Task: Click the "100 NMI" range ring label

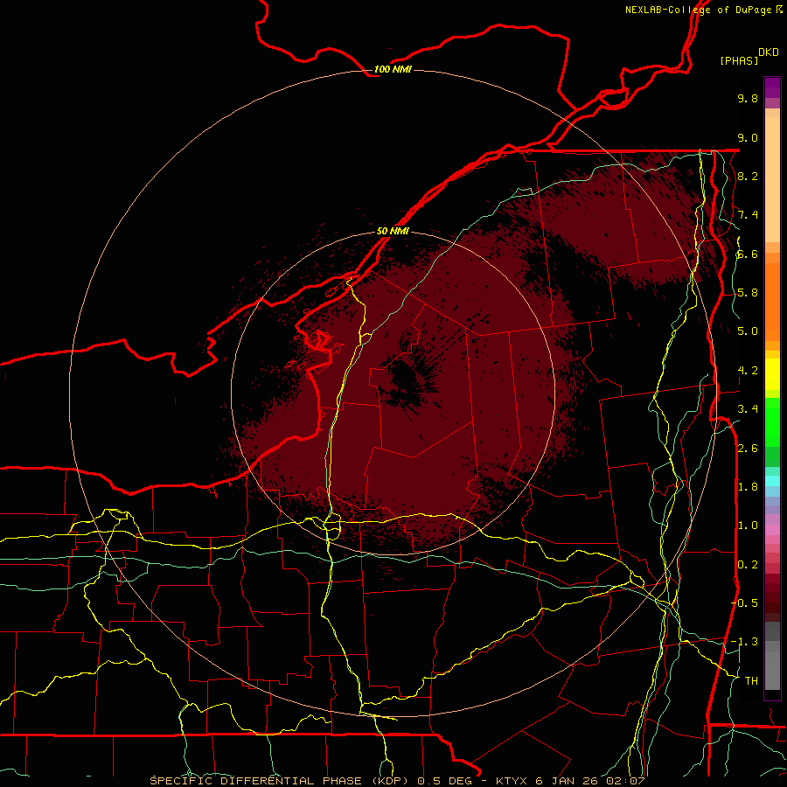Action: [393, 69]
